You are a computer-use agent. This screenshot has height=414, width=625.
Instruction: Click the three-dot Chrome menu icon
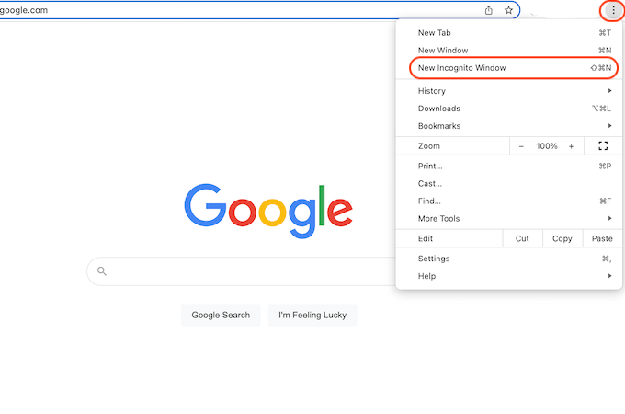[613, 10]
